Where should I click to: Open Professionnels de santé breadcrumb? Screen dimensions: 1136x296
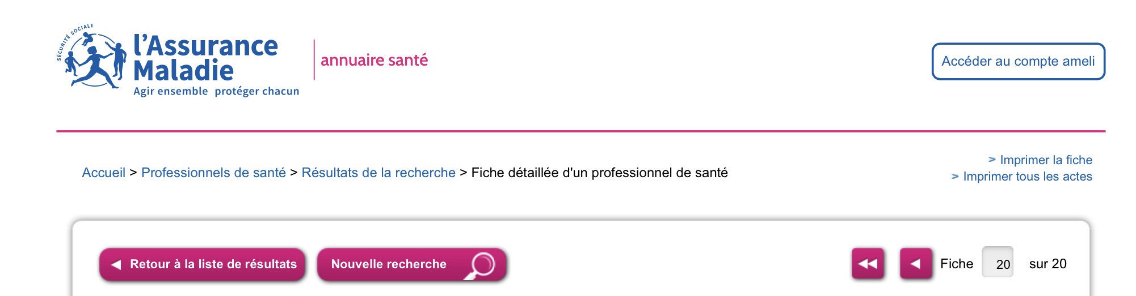click(213, 173)
